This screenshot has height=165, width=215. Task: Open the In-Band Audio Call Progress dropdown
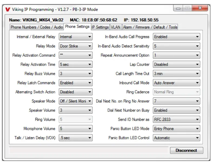click(x=177, y=37)
